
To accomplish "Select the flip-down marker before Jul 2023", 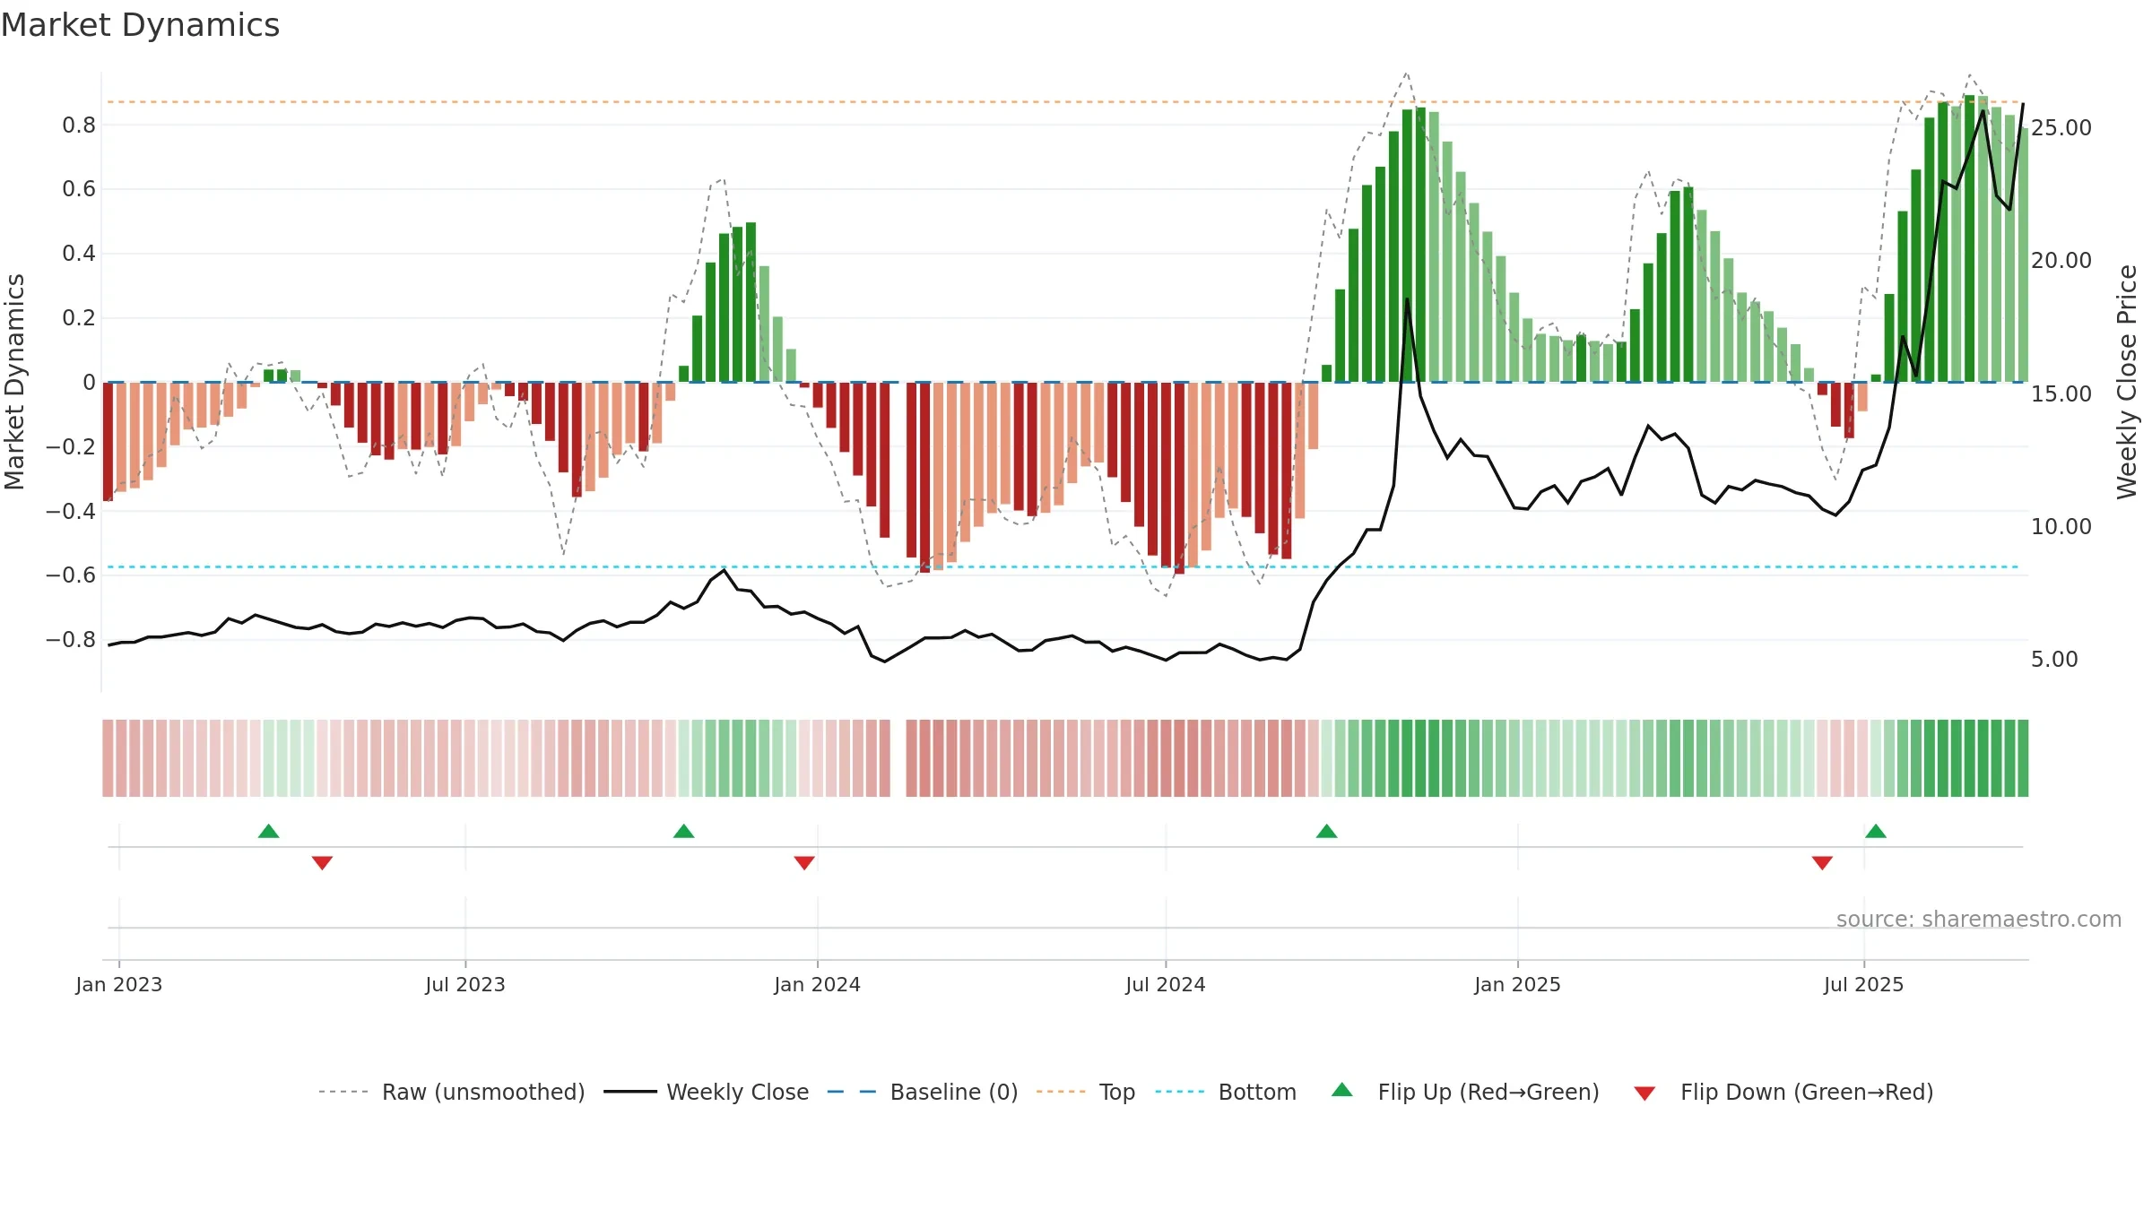I will 322,863.
